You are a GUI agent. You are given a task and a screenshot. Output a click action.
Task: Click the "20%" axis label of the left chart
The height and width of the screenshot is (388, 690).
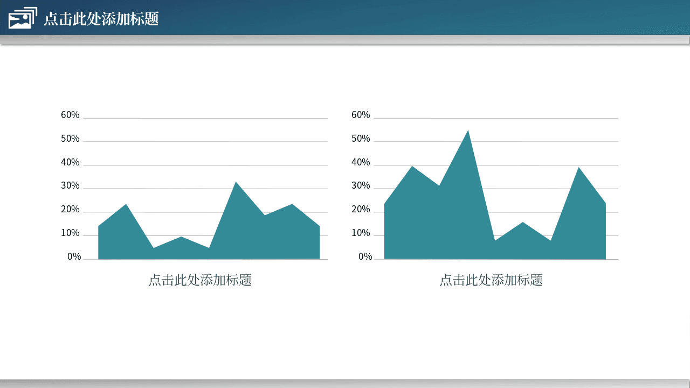(70, 209)
